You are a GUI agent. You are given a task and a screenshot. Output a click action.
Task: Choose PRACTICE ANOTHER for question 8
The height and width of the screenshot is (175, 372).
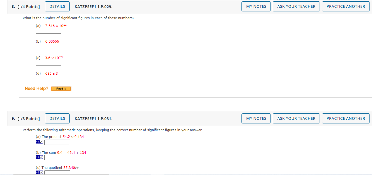coord(346,6)
